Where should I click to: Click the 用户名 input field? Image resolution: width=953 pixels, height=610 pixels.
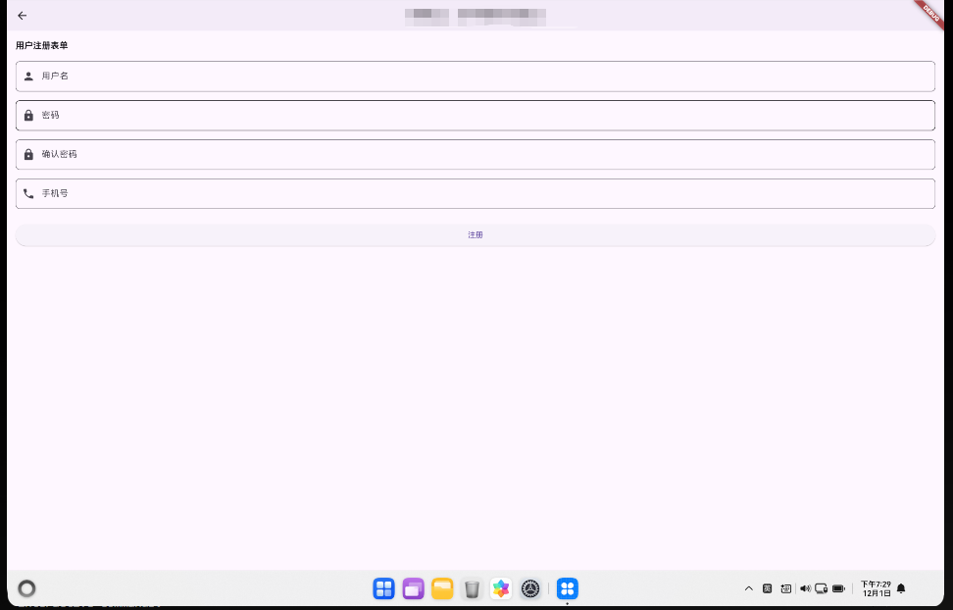click(476, 76)
